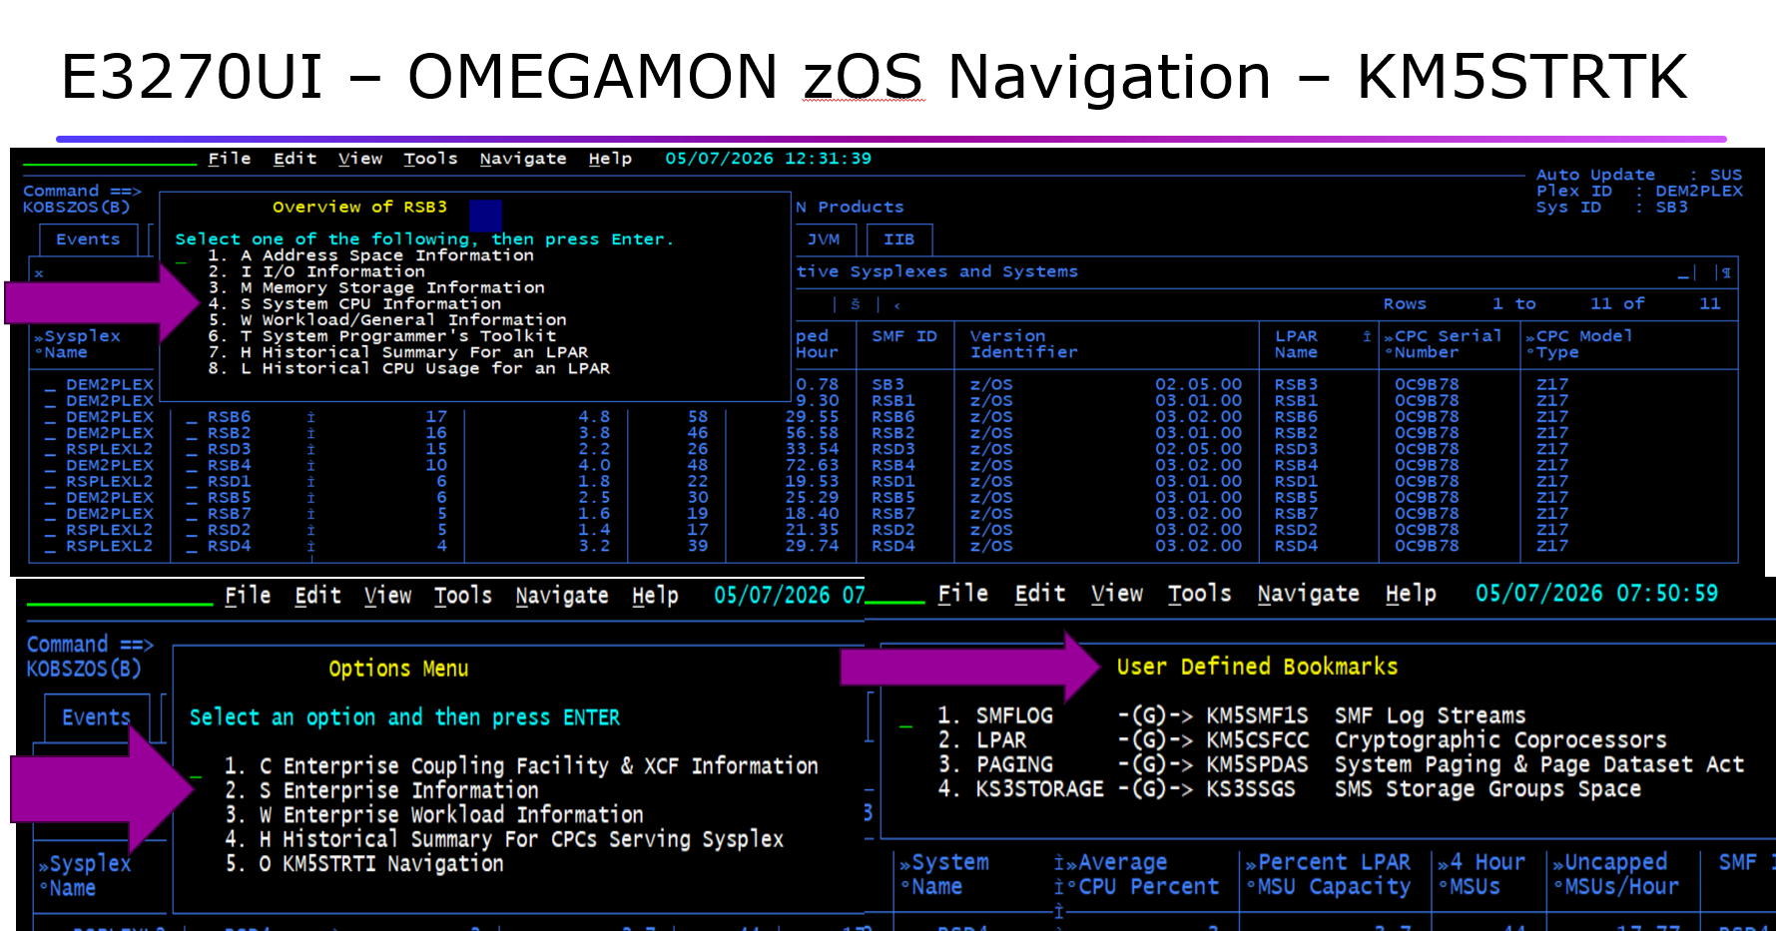This screenshot has height=931, width=1776.
Task: Click the pilcrow icon at the right of the Sysplexes and Systems header
Action: point(1726,272)
